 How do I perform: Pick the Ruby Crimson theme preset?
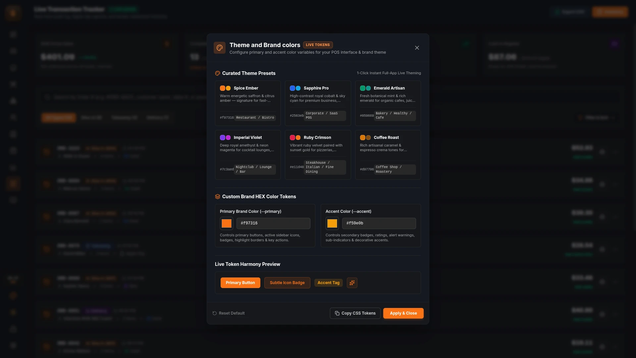point(318,155)
